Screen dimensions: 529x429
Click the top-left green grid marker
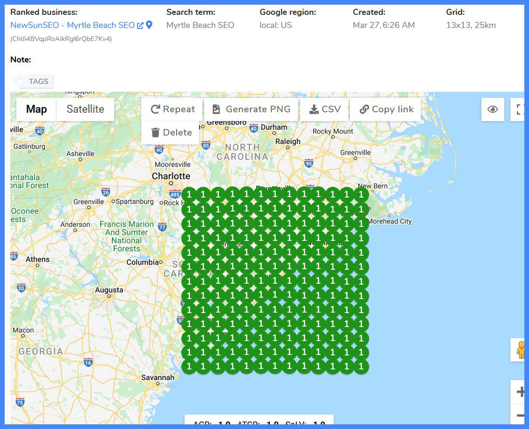click(189, 195)
